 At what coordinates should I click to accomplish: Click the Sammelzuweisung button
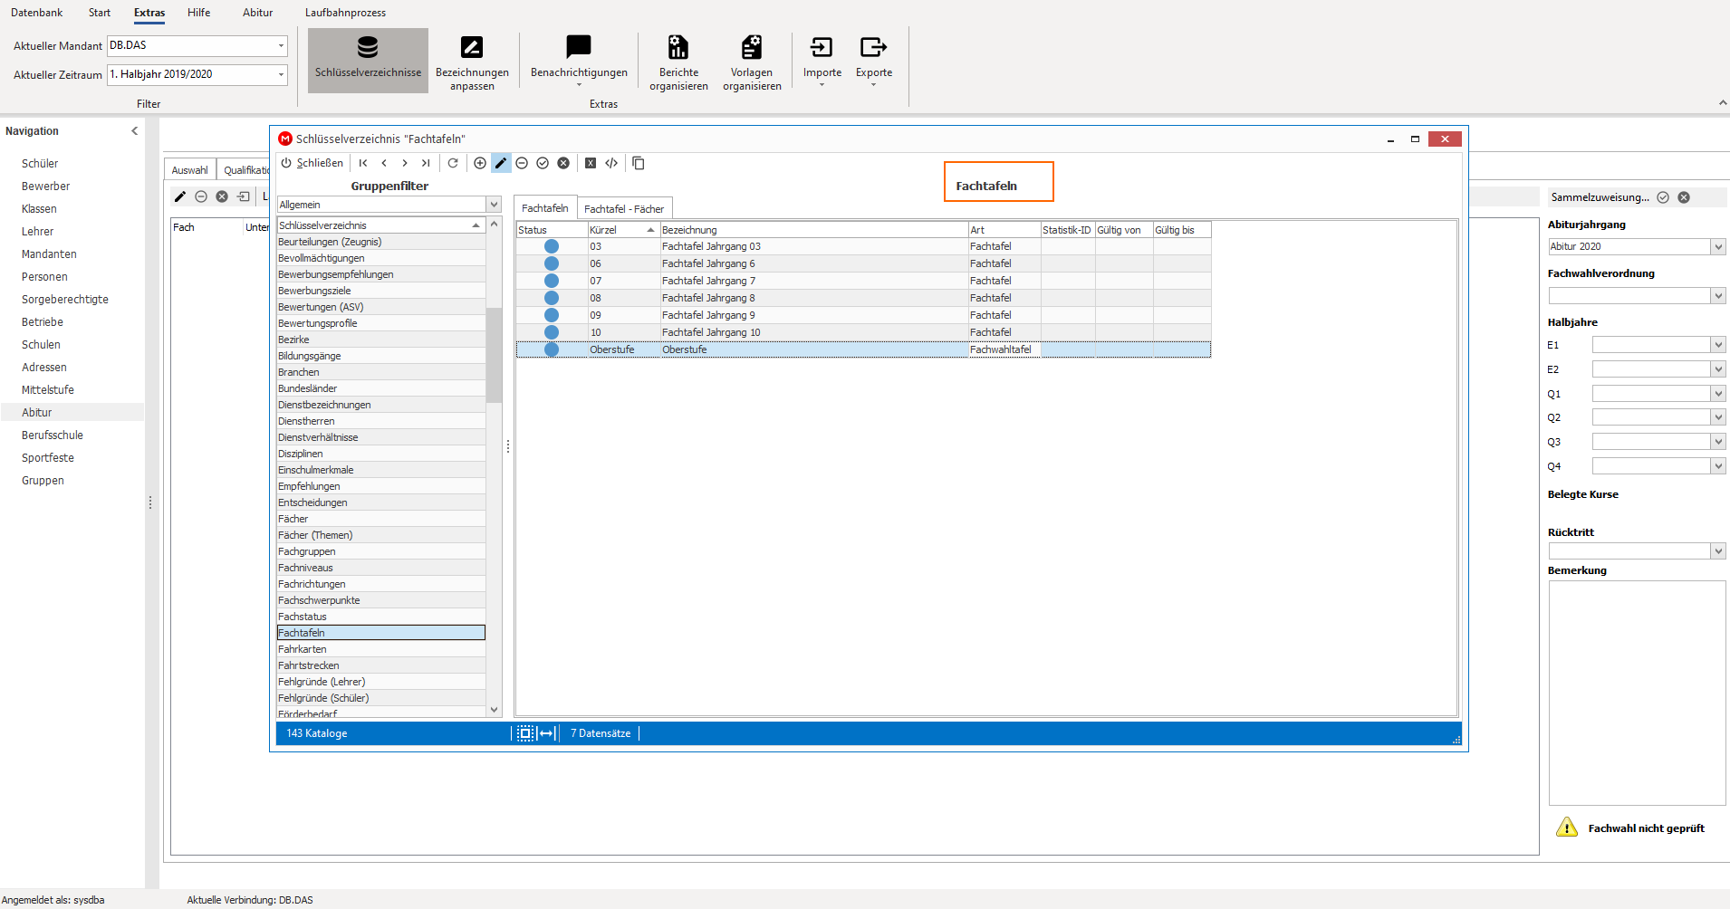(x=1600, y=197)
